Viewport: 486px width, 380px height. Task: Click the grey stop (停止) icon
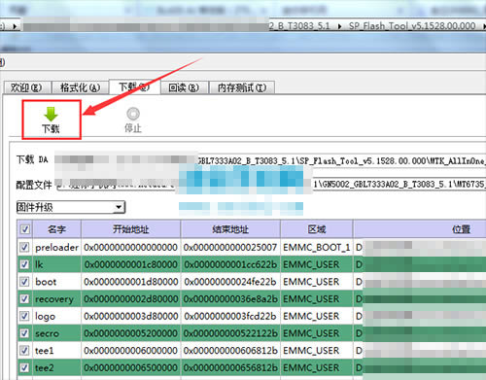[133, 114]
